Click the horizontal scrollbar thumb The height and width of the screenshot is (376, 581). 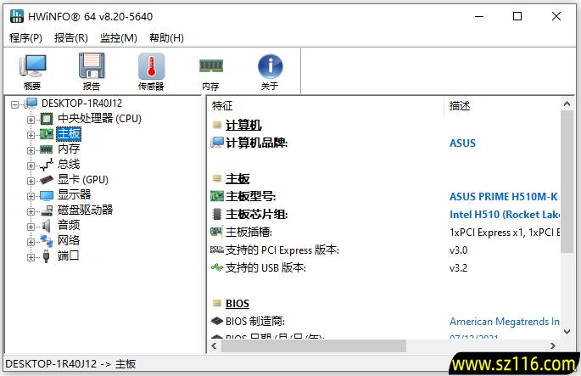pos(314,345)
